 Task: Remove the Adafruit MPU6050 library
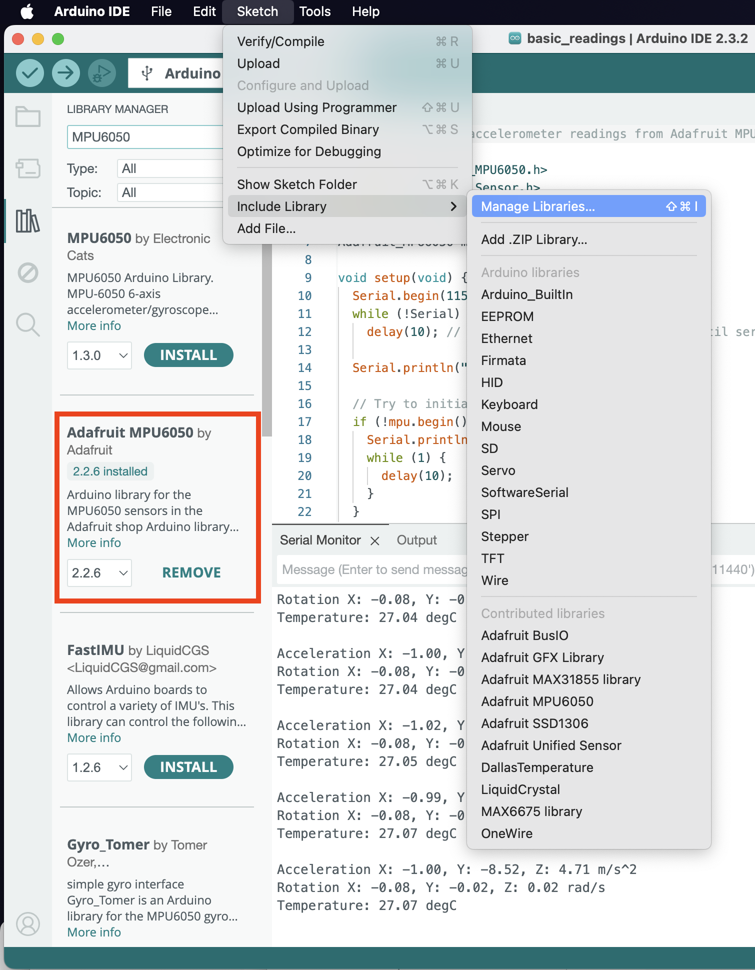(x=191, y=572)
